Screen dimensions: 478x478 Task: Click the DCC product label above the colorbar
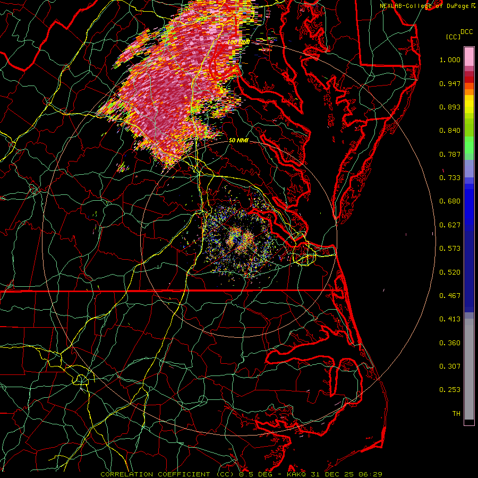tap(466, 32)
